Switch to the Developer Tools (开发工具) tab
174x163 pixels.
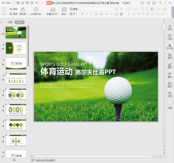(x=104, y=3)
